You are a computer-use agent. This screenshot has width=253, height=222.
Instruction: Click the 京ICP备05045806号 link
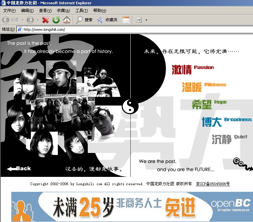213,184
